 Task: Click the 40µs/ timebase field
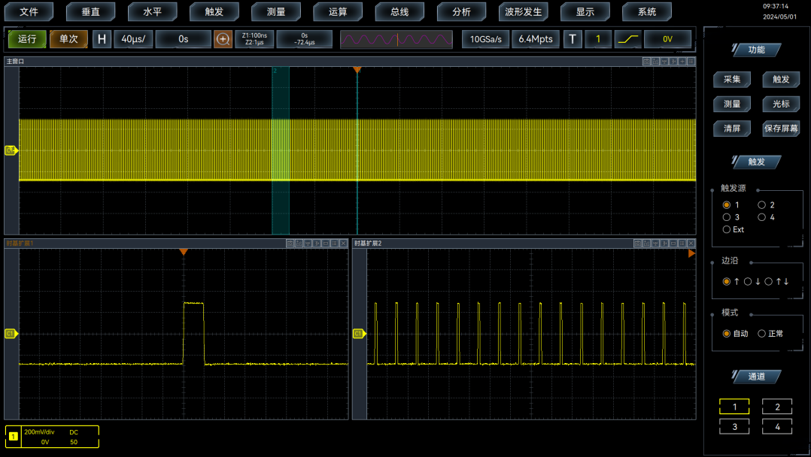pyautogui.click(x=133, y=39)
